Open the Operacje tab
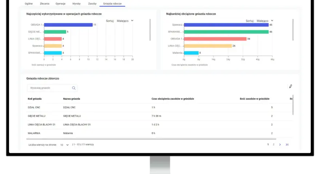The width and height of the screenshot is (320, 174). (x=60, y=4)
